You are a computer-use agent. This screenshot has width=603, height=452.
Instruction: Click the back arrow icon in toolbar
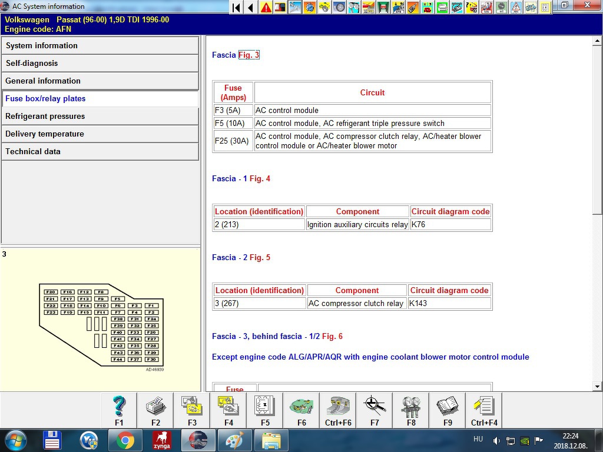(251, 7)
